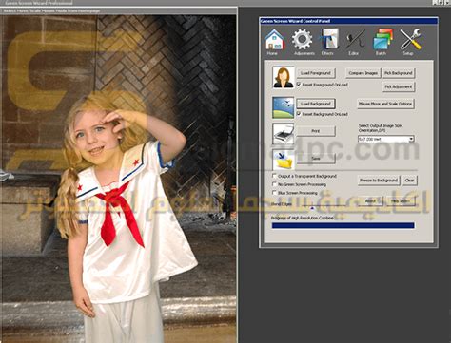Screen dimensions: 451x343
Task: Click the high resolution combine progress bar
Action: [x=343, y=225]
